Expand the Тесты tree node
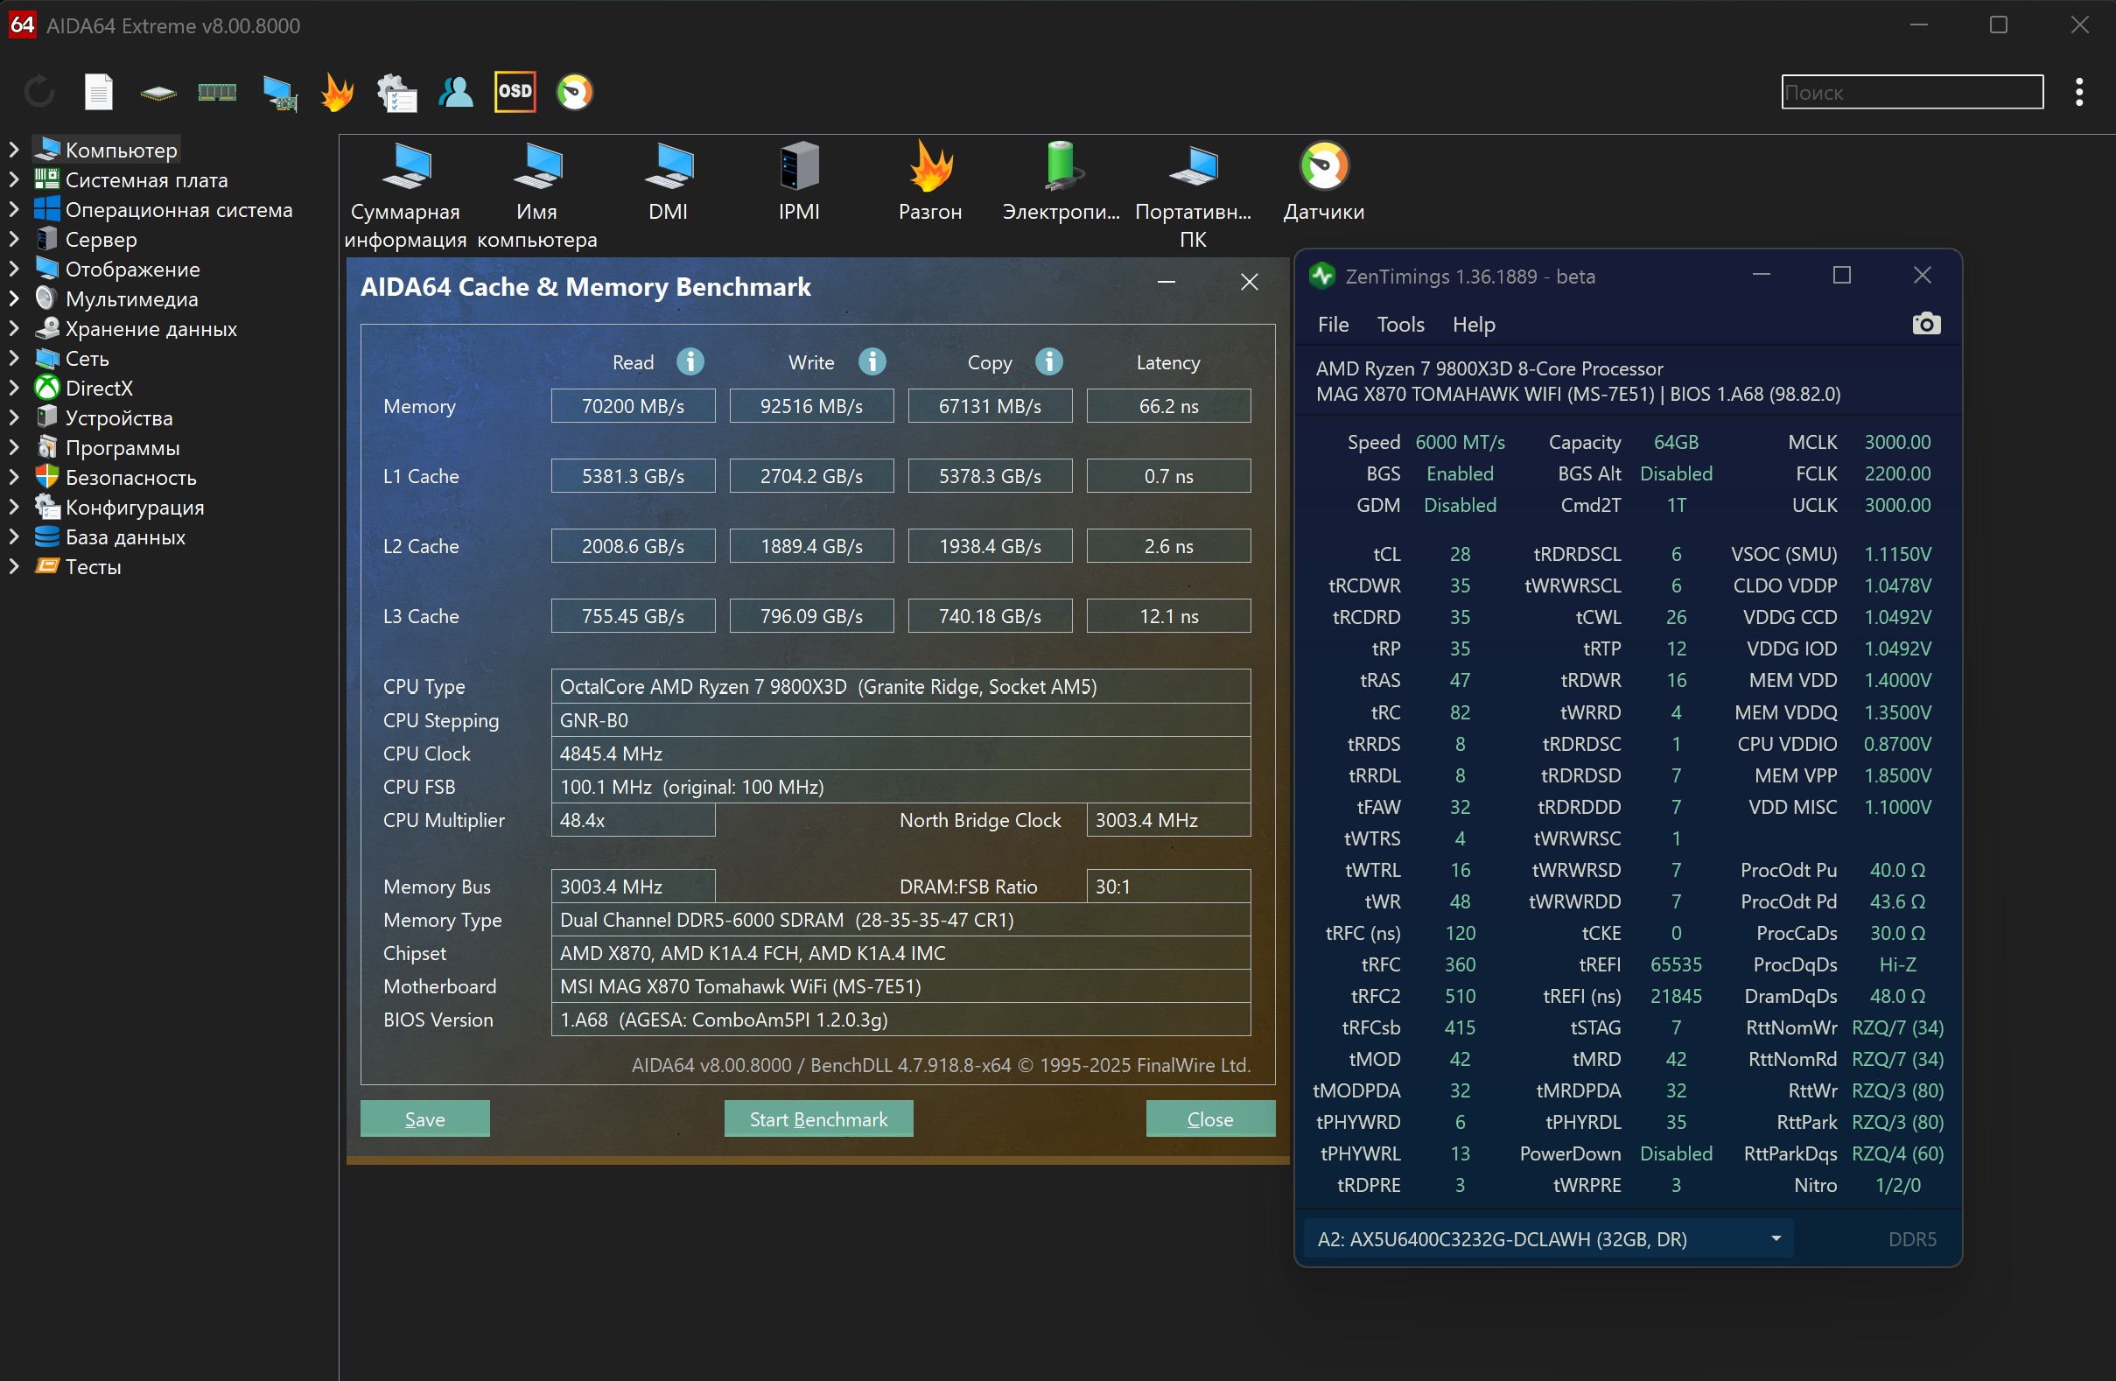 (x=14, y=566)
